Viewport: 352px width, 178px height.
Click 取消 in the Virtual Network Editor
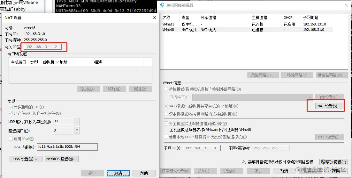(x=284, y=171)
